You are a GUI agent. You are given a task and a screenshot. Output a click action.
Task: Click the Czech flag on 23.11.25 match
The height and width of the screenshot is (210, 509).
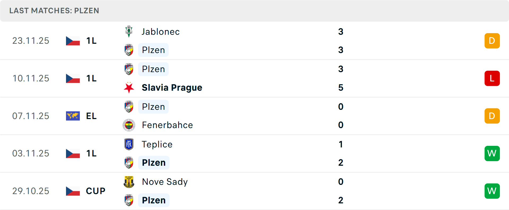tap(73, 41)
